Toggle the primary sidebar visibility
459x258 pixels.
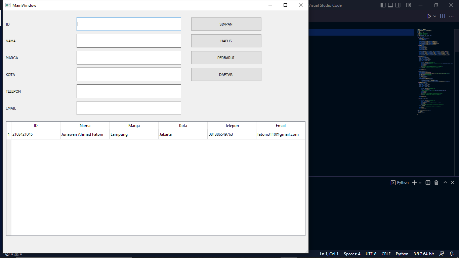pos(382,5)
